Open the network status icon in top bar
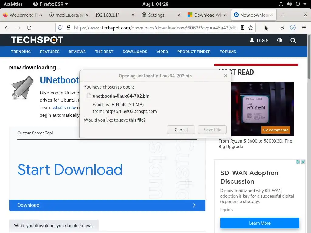The height and width of the screenshot is (233, 311). 281,4
